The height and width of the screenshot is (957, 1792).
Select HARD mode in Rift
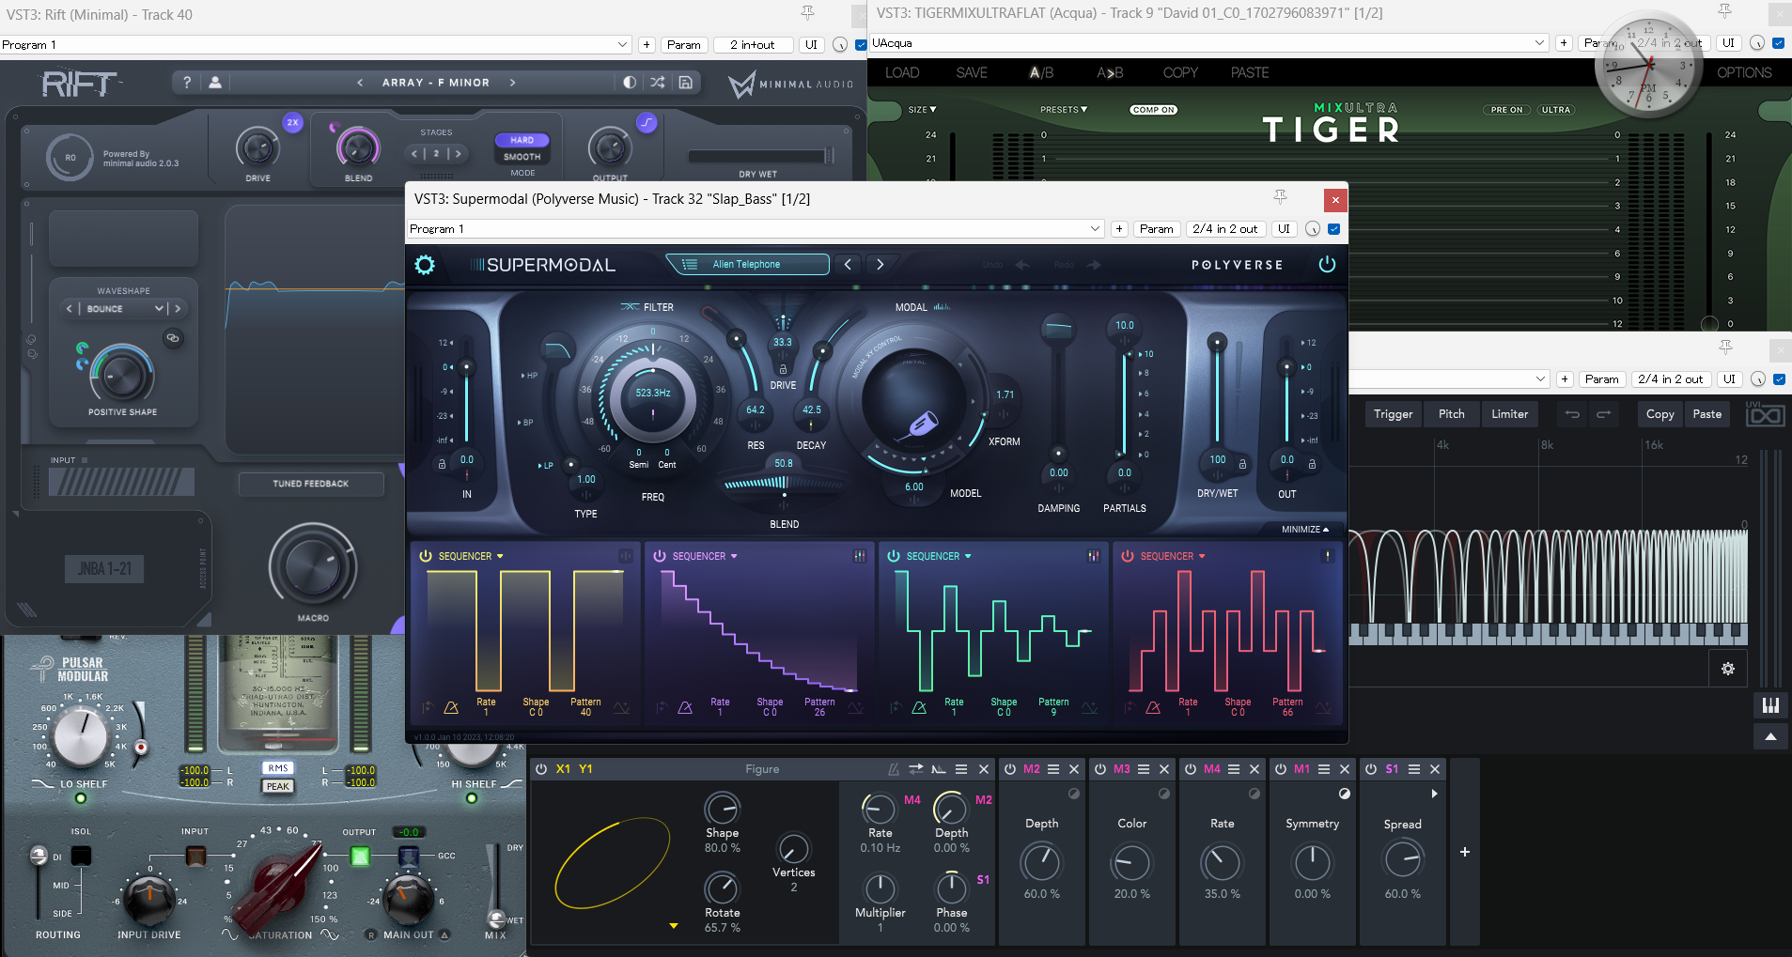tap(522, 140)
